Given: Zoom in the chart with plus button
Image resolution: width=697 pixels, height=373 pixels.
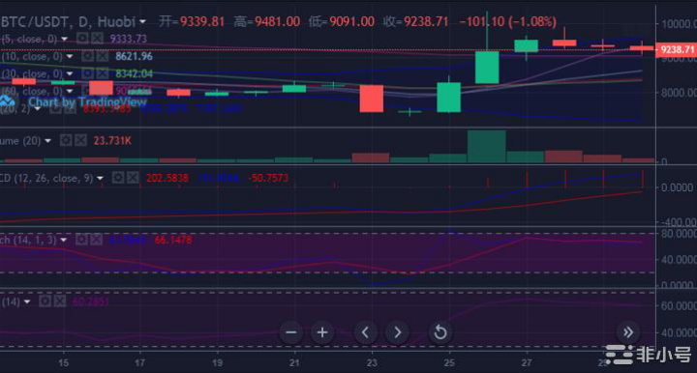Looking at the screenshot, I should click(321, 332).
